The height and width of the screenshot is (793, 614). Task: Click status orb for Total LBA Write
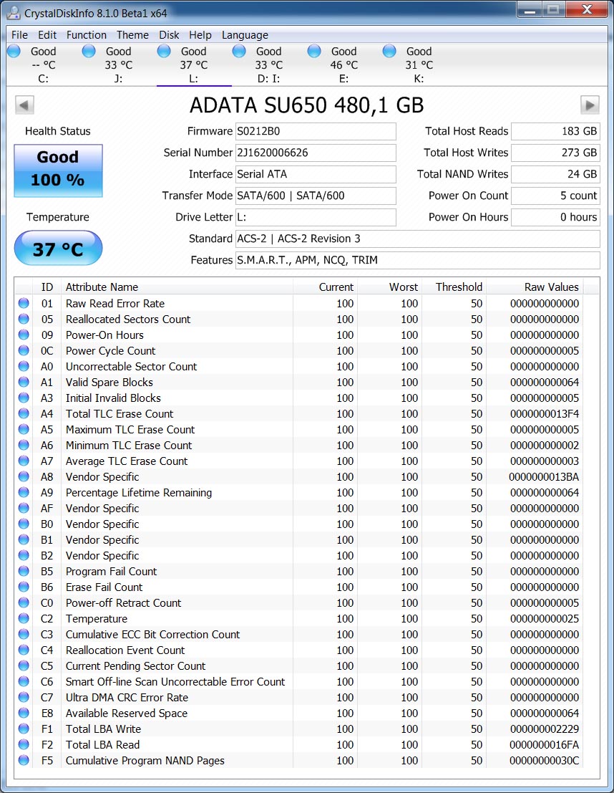click(23, 729)
